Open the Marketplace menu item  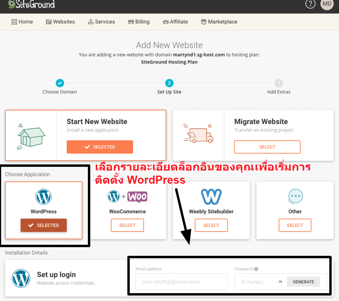[x=219, y=22]
